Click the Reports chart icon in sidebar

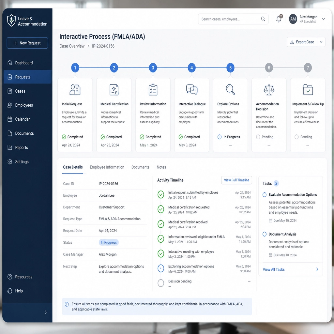(x=10, y=147)
